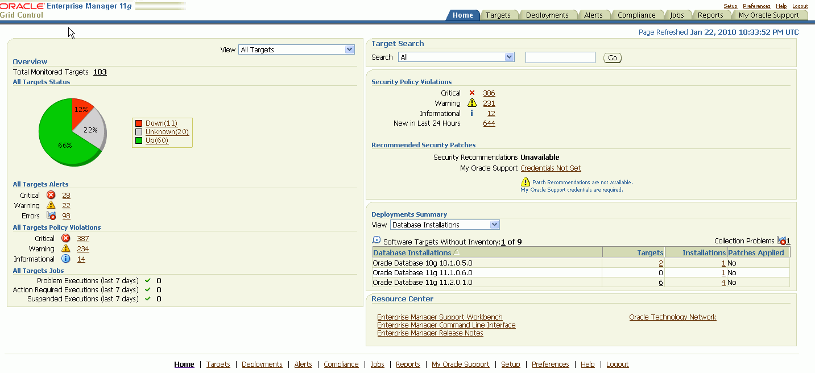Screen dimensions: 815x373
Task: Click the patch recommendations warning icon
Action: pos(526,182)
